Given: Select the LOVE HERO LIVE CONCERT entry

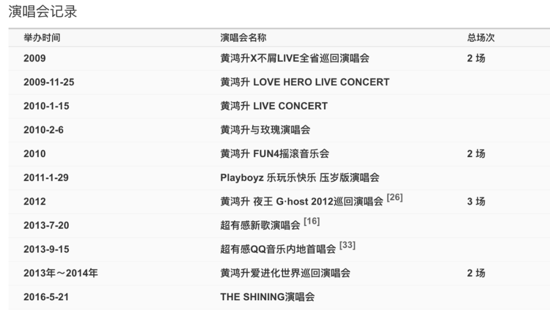Looking at the screenshot, I should (x=305, y=82).
